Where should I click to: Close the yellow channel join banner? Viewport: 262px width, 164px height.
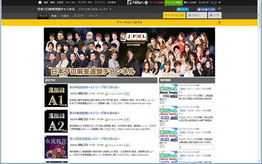click(219, 22)
